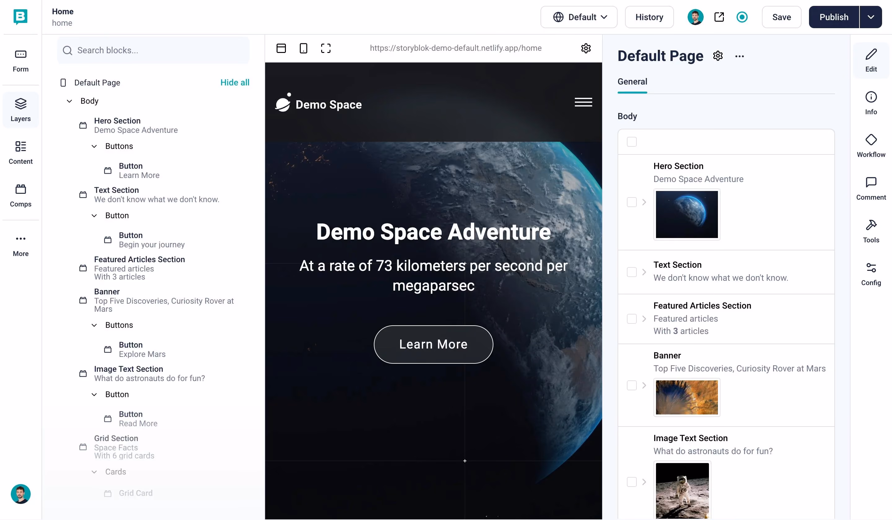This screenshot has width=892, height=520.
Task: Expand Featured Articles Section chevron in form
Action: coord(644,318)
